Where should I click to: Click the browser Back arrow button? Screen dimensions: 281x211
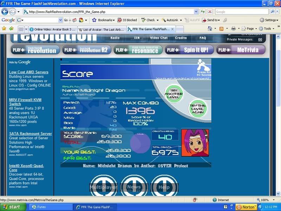[5, 12]
